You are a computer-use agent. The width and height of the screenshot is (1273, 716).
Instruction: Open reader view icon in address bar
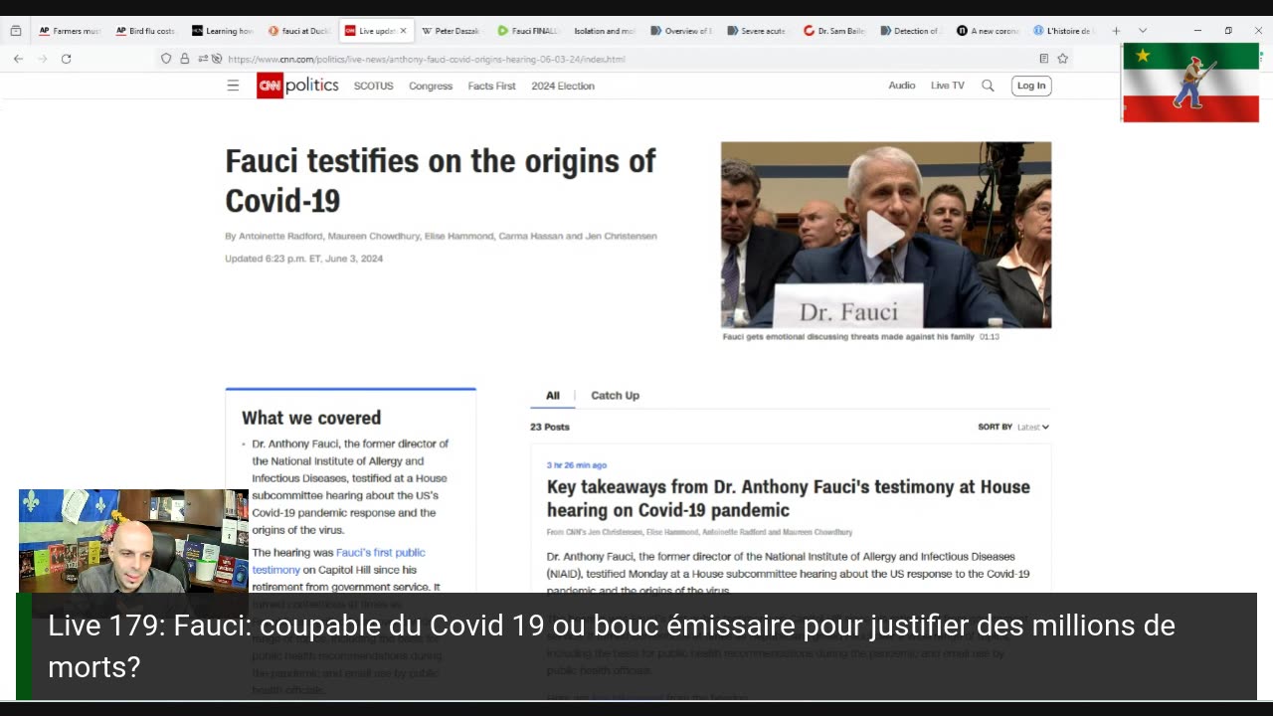pyautogui.click(x=1043, y=59)
